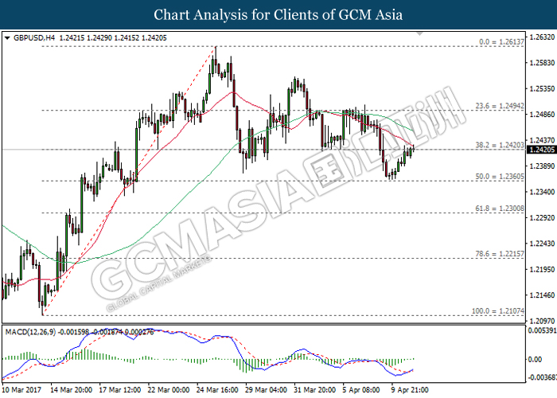The image size is (557, 398).
Task: Select the Fibonacci label 100.0 = 1.21074
Action: (x=497, y=311)
